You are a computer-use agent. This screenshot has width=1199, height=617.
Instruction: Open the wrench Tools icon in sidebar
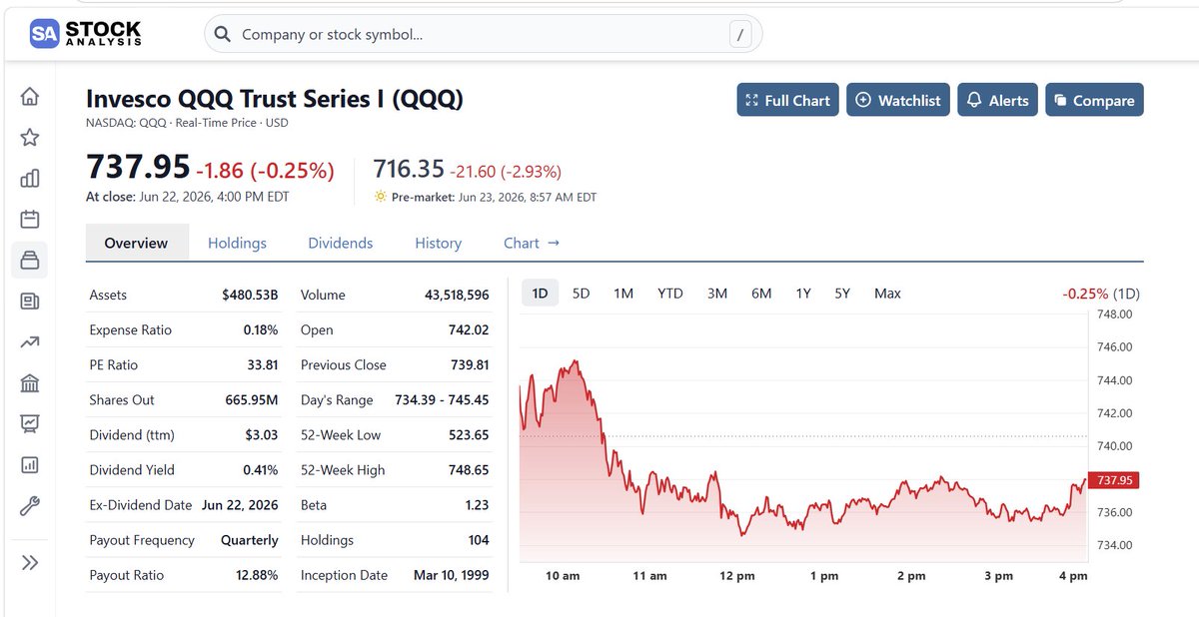(30, 506)
